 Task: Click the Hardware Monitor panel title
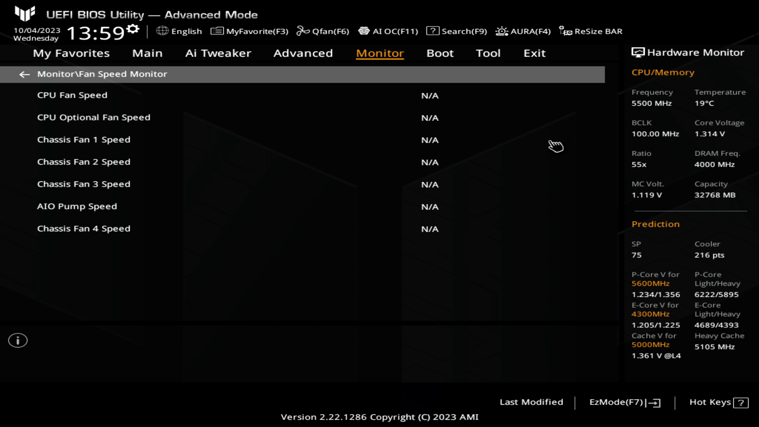(x=695, y=53)
